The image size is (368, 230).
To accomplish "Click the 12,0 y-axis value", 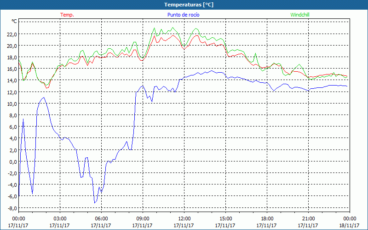I will [x=12, y=92].
